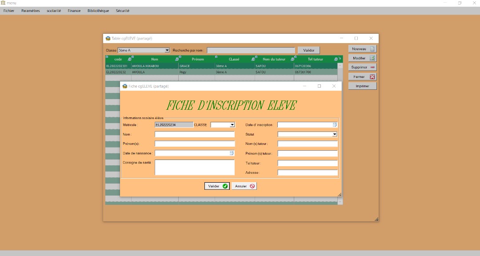Open the Date de naissance calendar picker icon
The height and width of the screenshot is (256, 480).
[232, 153]
